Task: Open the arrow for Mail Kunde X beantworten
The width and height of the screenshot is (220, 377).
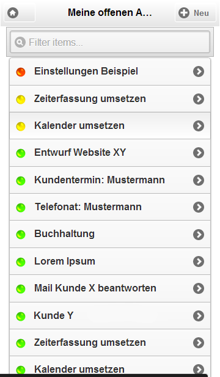Action: 199,288
